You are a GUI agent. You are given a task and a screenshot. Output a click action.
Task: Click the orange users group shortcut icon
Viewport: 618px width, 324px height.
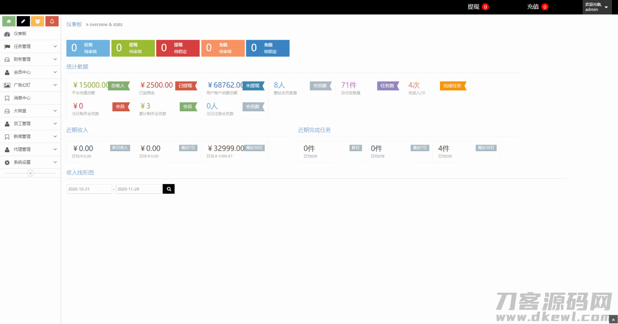[x=37, y=21]
